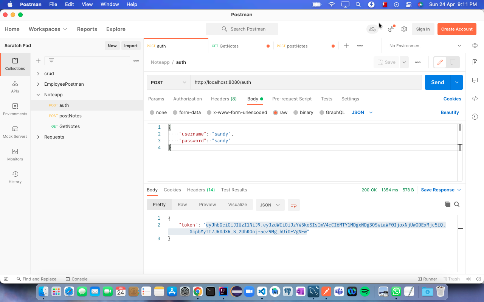The width and height of the screenshot is (484, 302).
Task: Click the request URL input field
Action: [306, 82]
